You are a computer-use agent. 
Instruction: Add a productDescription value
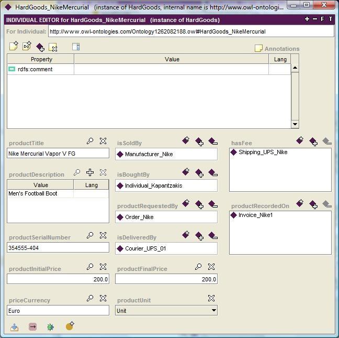pos(90,172)
